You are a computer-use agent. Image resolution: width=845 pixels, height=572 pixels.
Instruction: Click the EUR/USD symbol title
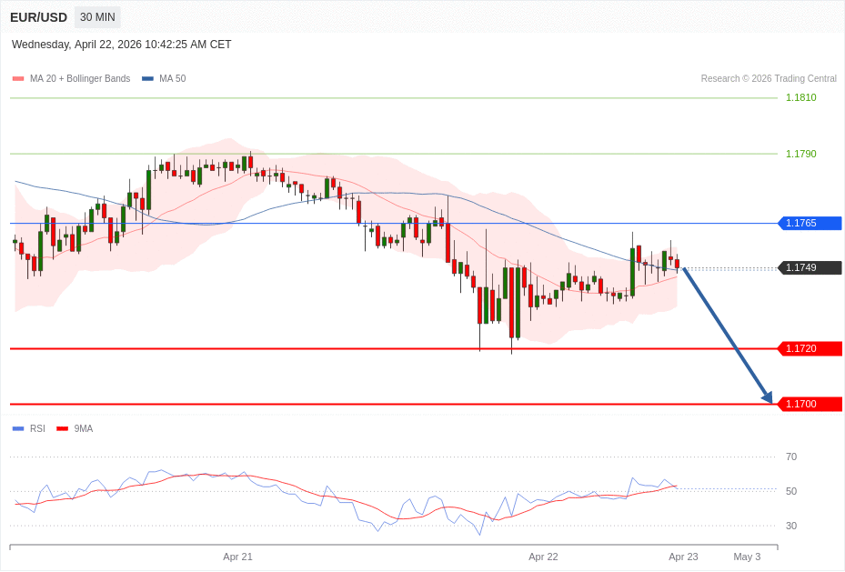[x=38, y=17]
